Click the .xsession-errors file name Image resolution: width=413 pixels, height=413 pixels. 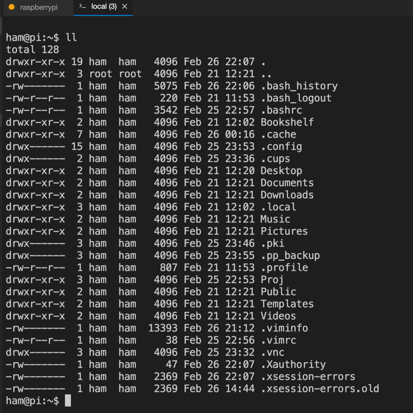pos(308,377)
